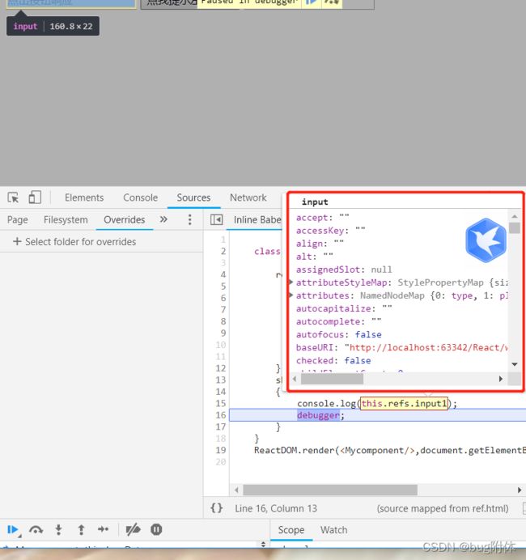The width and height of the screenshot is (526, 560).
Task: Click popup horizontal scrollbar thumb
Action: click(x=332, y=379)
